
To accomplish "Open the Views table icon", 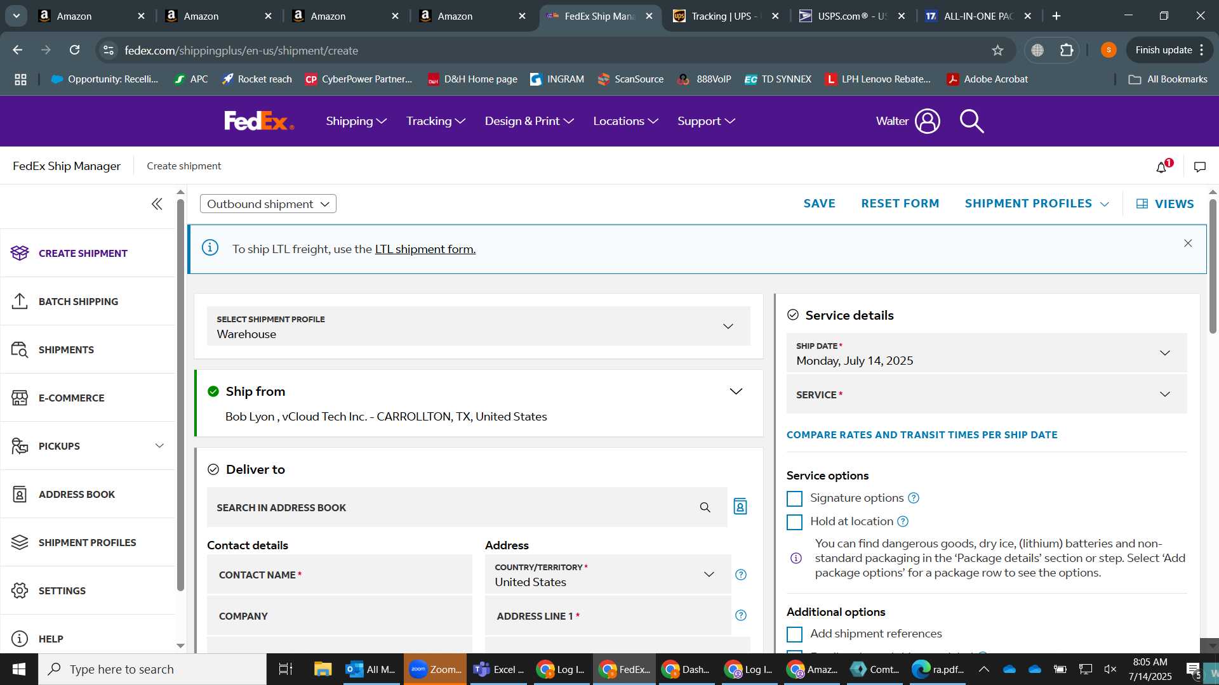I will [1142, 204].
